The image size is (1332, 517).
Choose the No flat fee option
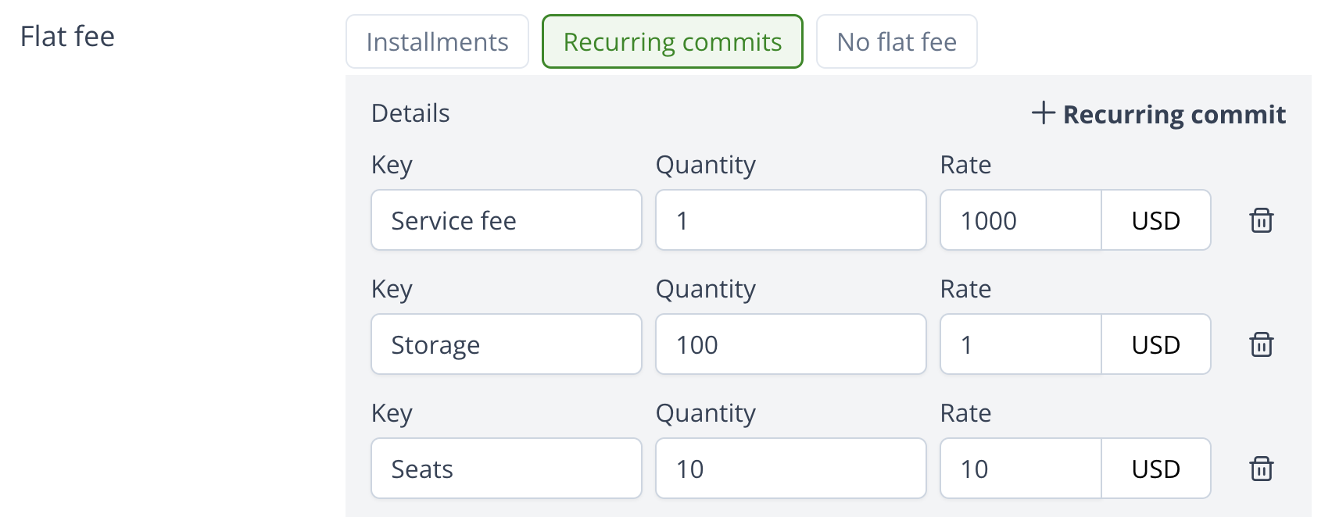(x=896, y=41)
